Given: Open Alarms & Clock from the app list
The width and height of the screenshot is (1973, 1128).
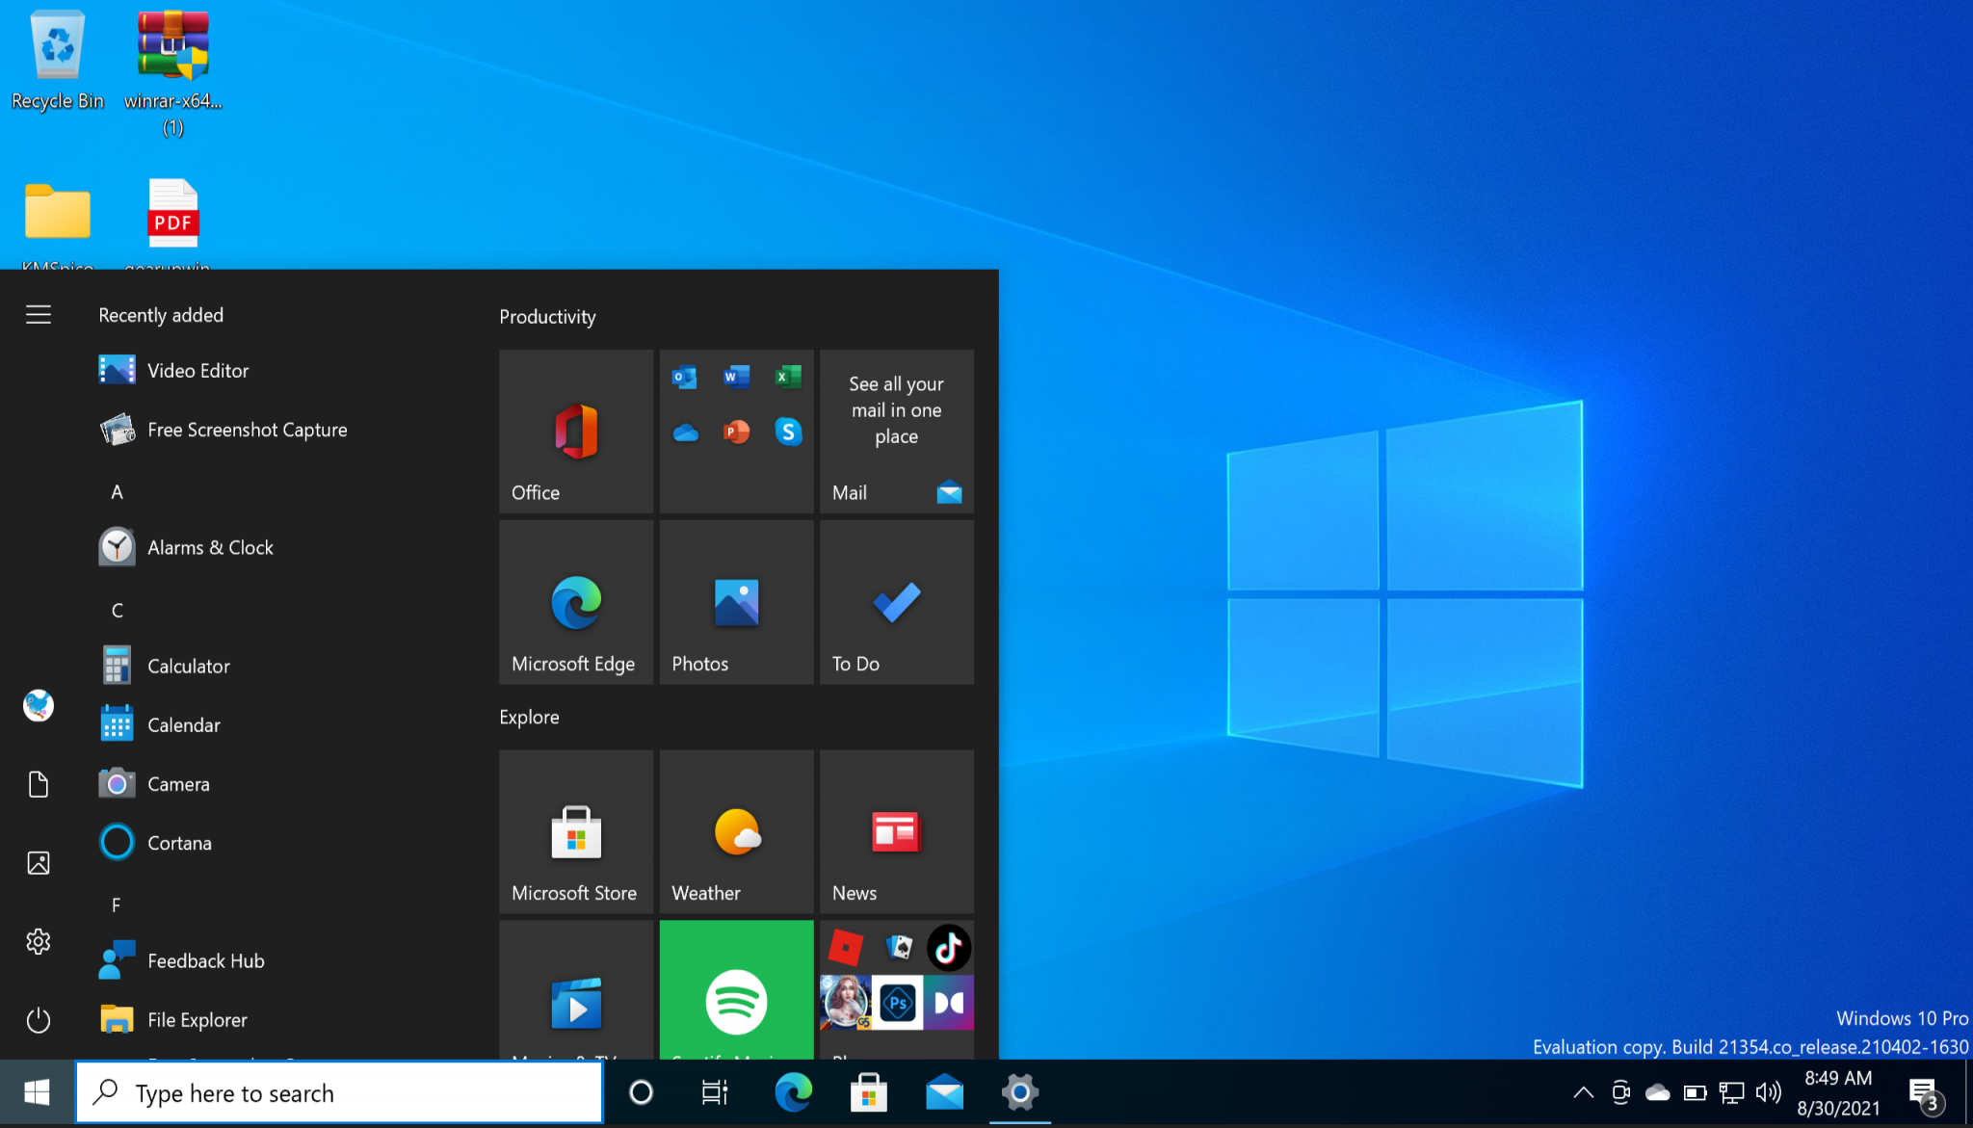Looking at the screenshot, I should click(x=211, y=547).
